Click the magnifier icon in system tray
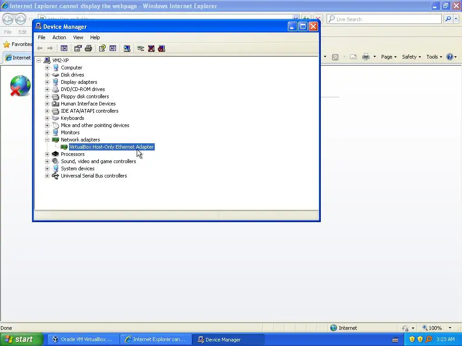The image size is (462, 346). 429,339
